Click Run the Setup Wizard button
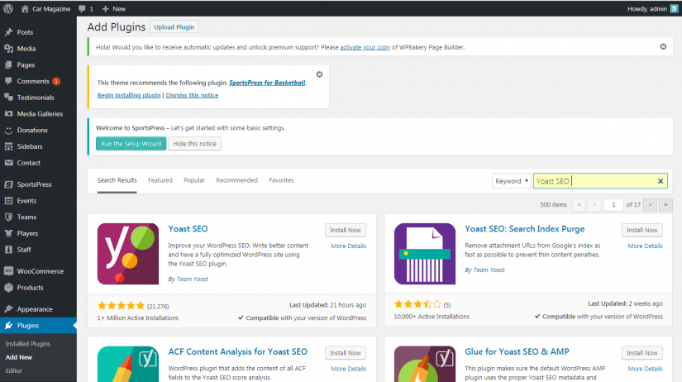This screenshot has width=682, height=382. 131,144
